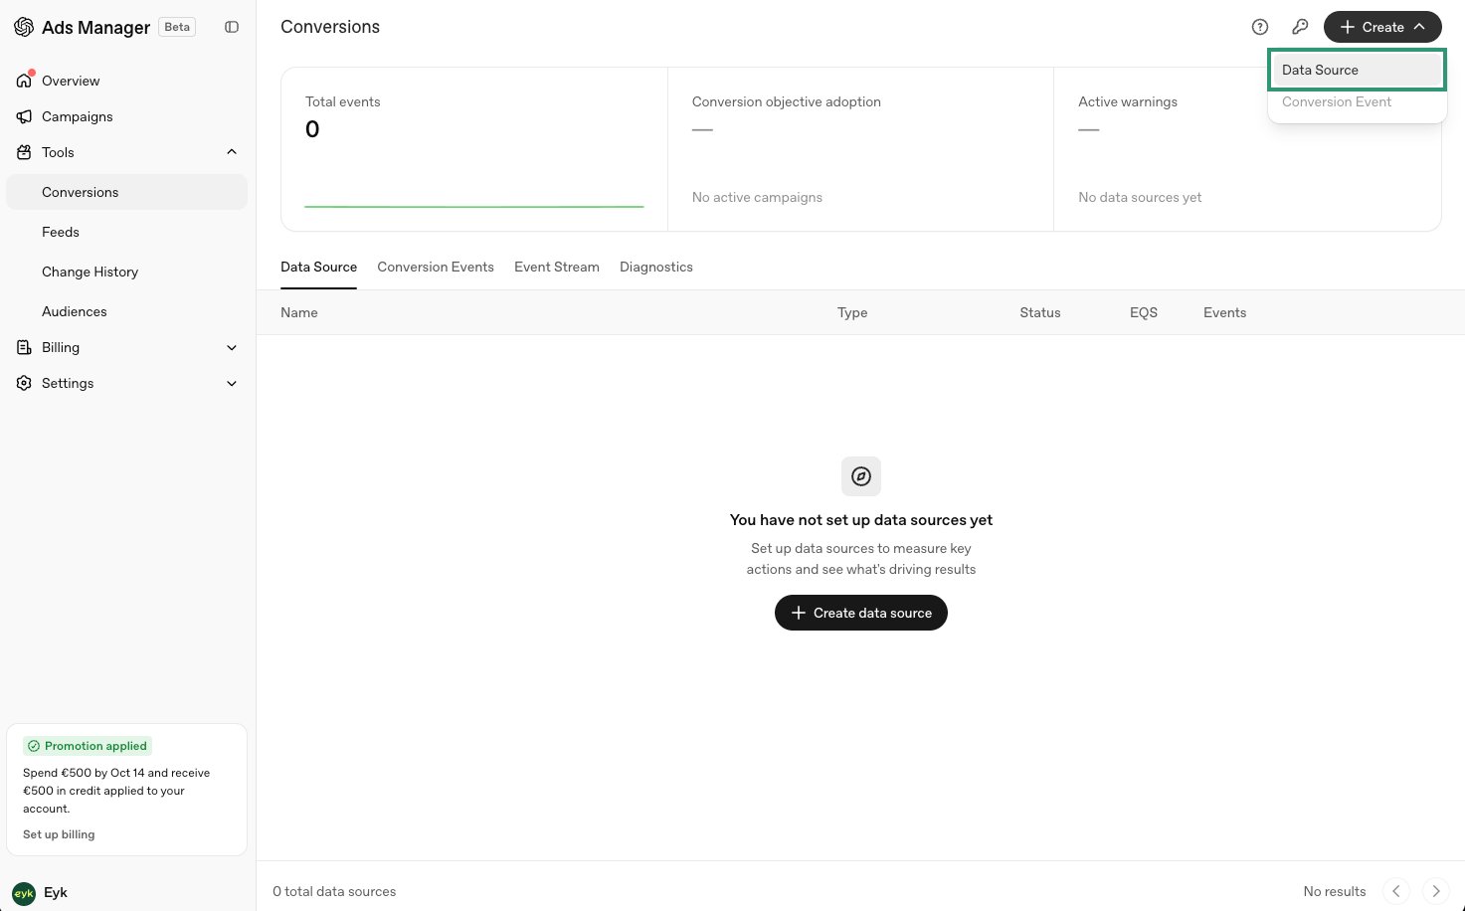The width and height of the screenshot is (1465, 911).
Task: Click the compass icon above empty message
Action: click(x=861, y=476)
